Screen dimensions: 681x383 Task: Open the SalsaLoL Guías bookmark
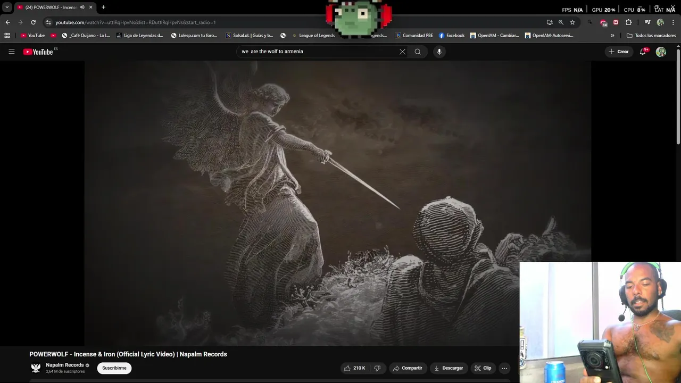(250, 36)
